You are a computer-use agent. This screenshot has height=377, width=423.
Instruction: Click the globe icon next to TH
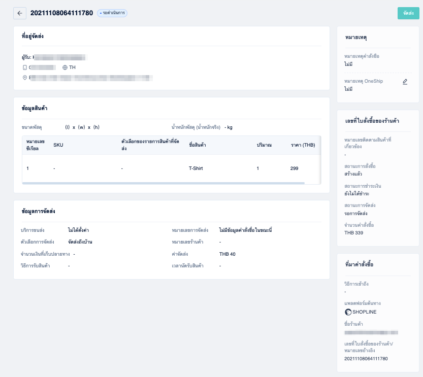coord(65,67)
